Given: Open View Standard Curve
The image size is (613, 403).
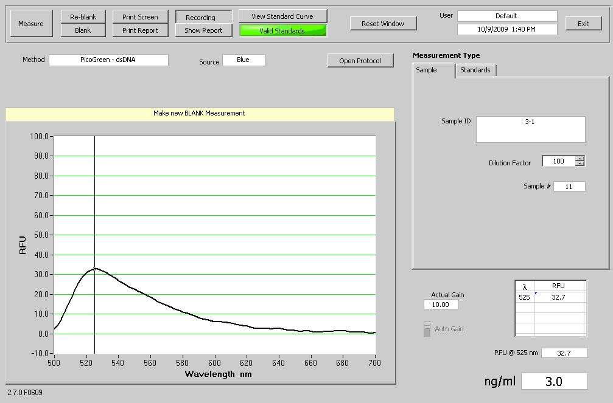Looking at the screenshot, I should (x=282, y=16).
